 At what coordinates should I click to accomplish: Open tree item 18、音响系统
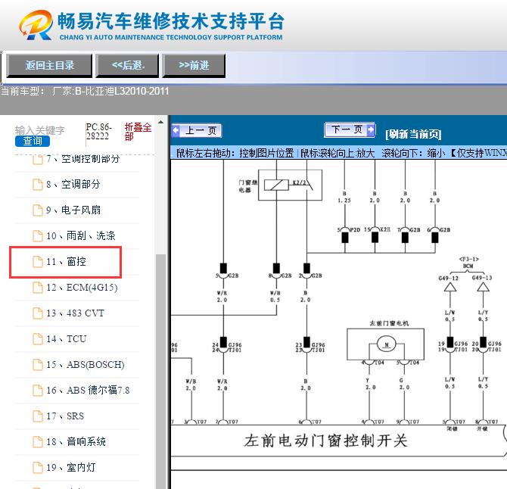[76, 441]
